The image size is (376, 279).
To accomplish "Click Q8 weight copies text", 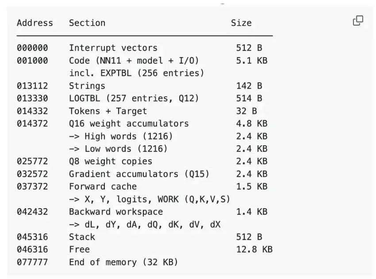I will [x=110, y=162].
